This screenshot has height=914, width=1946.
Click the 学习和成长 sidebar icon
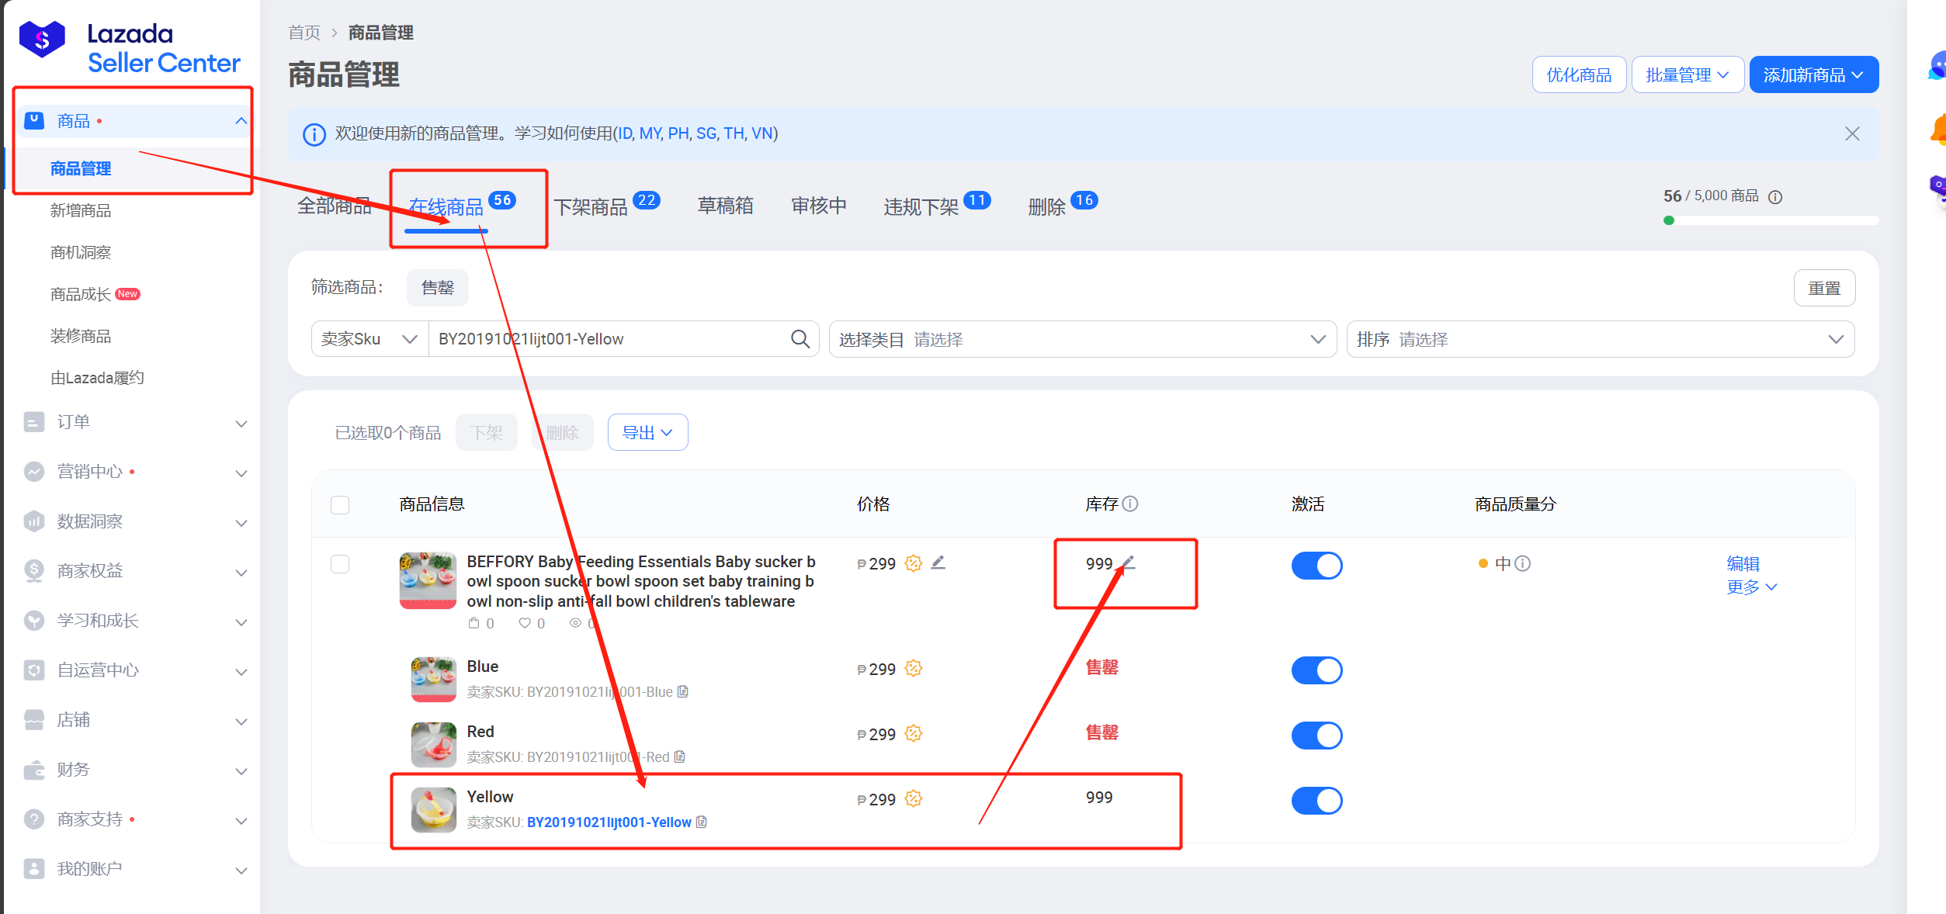[x=34, y=621]
